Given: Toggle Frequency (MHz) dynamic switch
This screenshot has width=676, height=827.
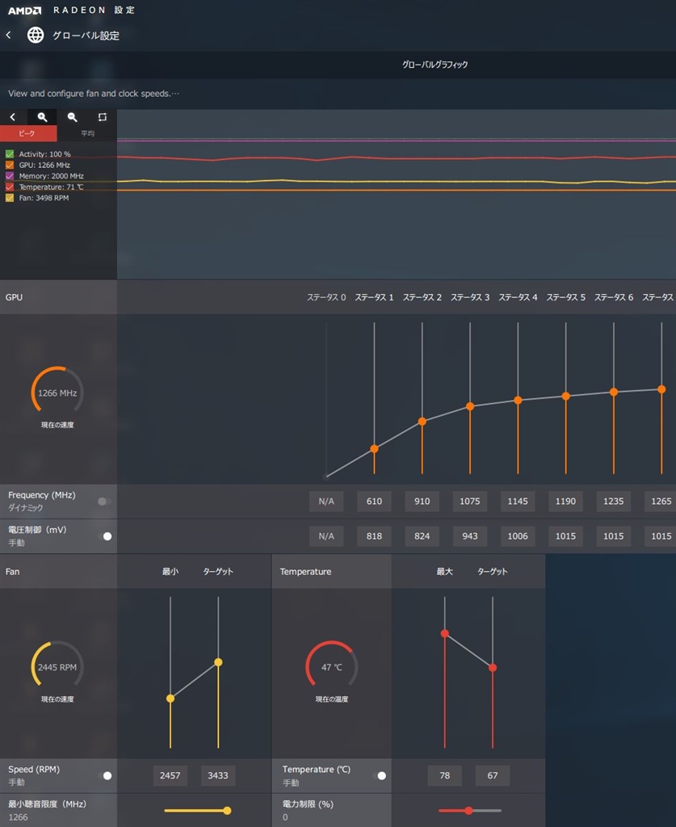Looking at the screenshot, I should pyautogui.click(x=104, y=502).
